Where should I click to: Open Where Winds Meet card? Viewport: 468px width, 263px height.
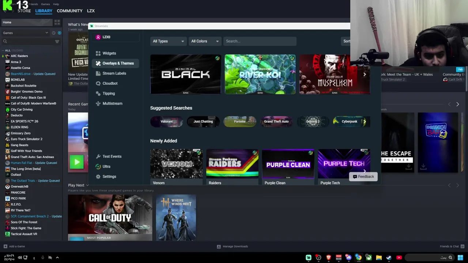[x=176, y=218]
